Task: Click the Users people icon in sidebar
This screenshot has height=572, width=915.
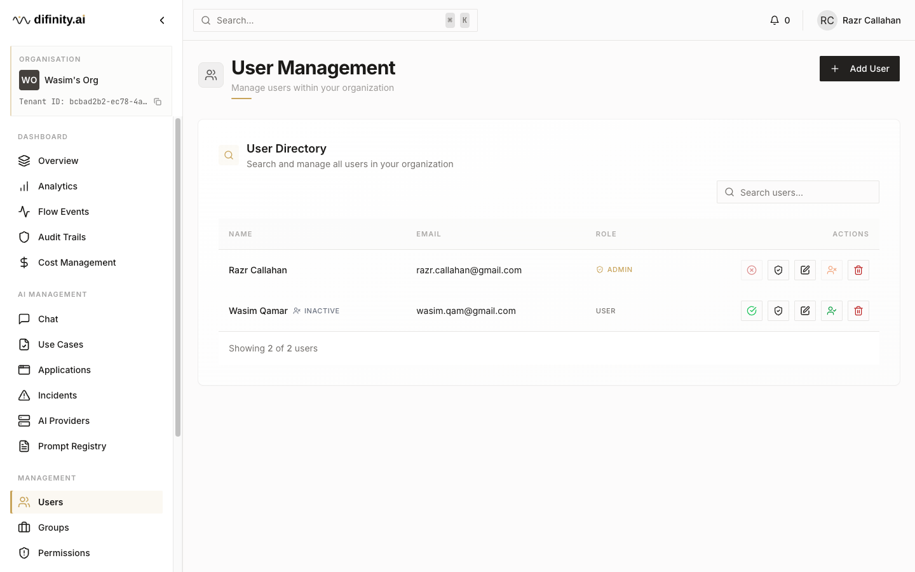Action: point(24,502)
